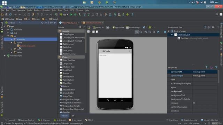Expand Gradle Scripts node
The image size is (223, 125).
(5, 56)
